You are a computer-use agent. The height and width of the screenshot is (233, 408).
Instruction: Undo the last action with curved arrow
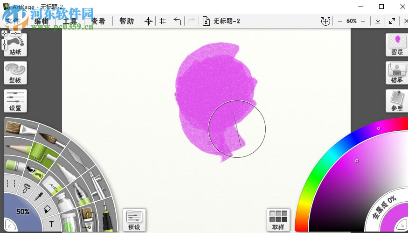point(177,21)
